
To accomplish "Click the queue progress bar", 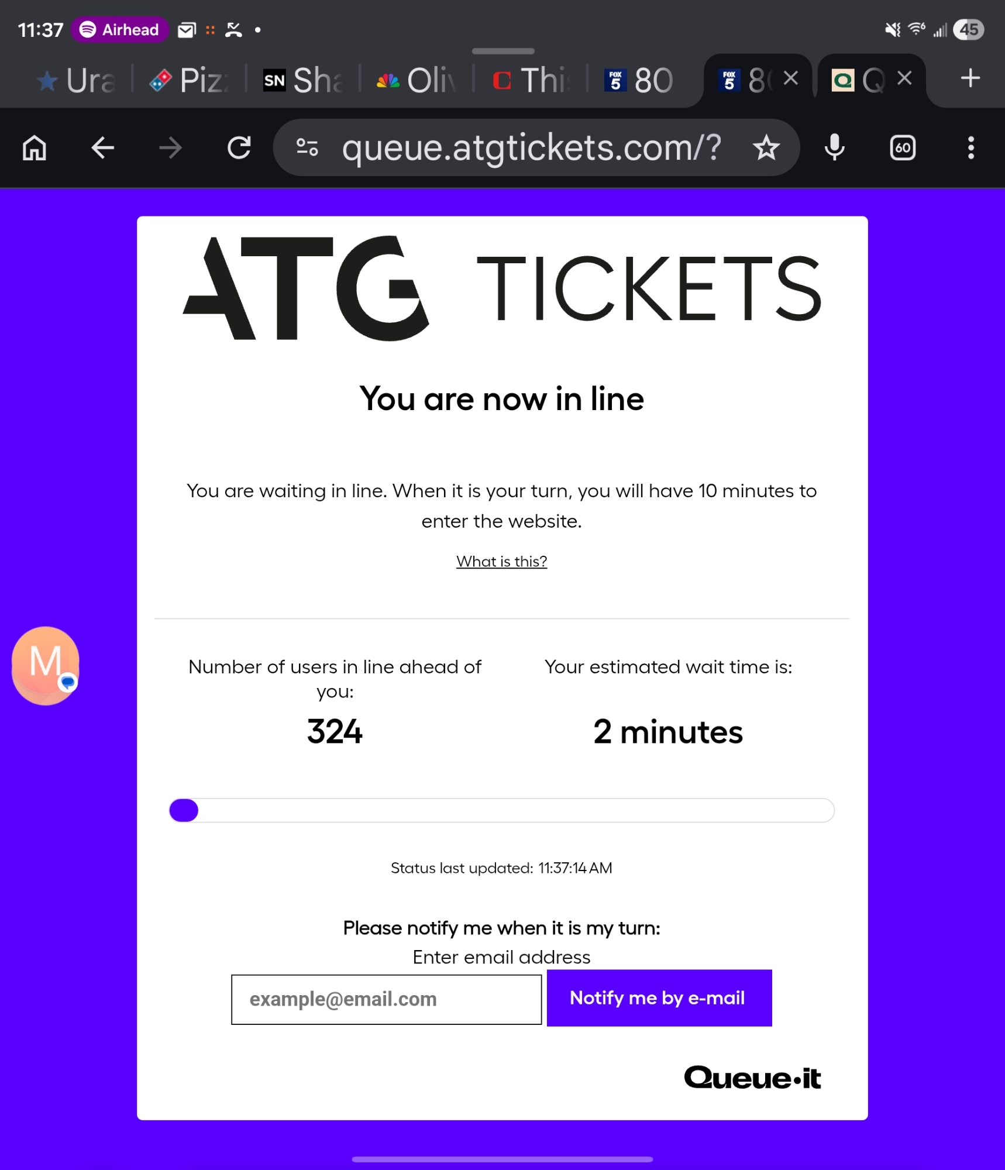I will 501,810.
